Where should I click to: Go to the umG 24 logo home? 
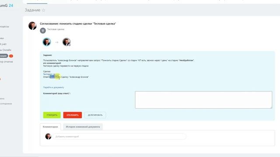[7, 6]
